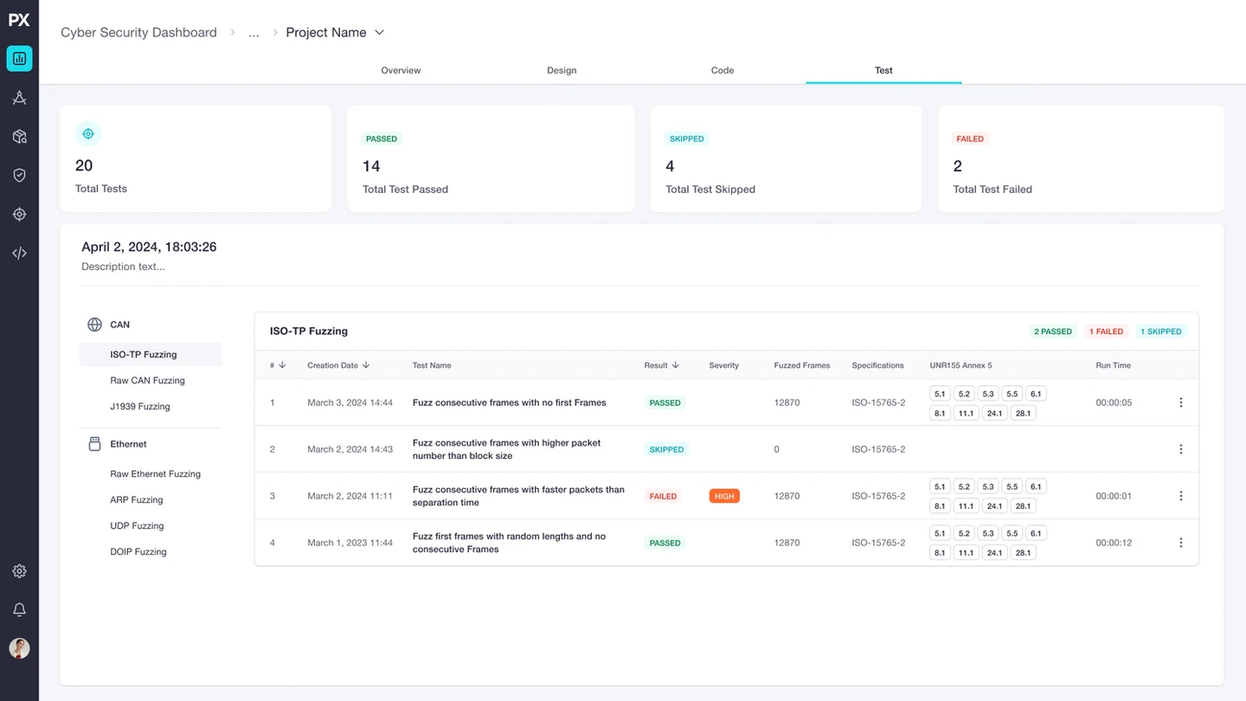Click test name about higher packet number
The width and height of the screenshot is (1246, 701).
click(506, 449)
